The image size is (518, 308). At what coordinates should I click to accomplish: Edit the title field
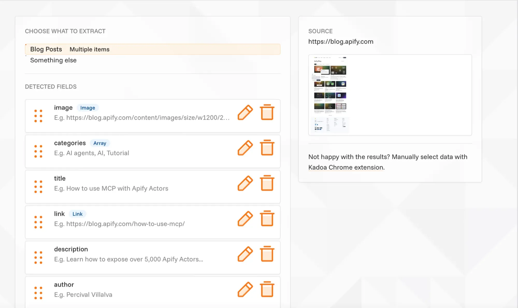click(x=245, y=183)
